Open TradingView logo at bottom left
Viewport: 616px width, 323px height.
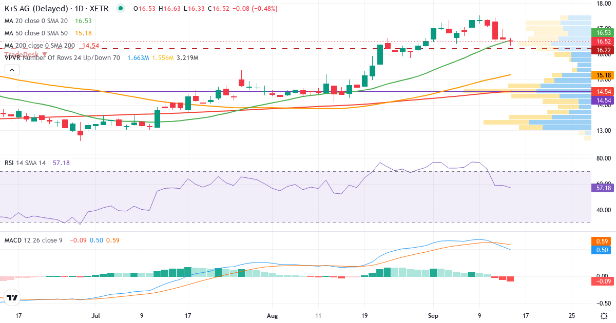click(12, 297)
